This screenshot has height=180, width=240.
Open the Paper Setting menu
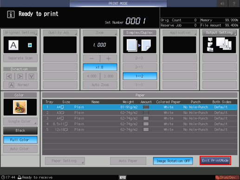(x=65, y=161)
